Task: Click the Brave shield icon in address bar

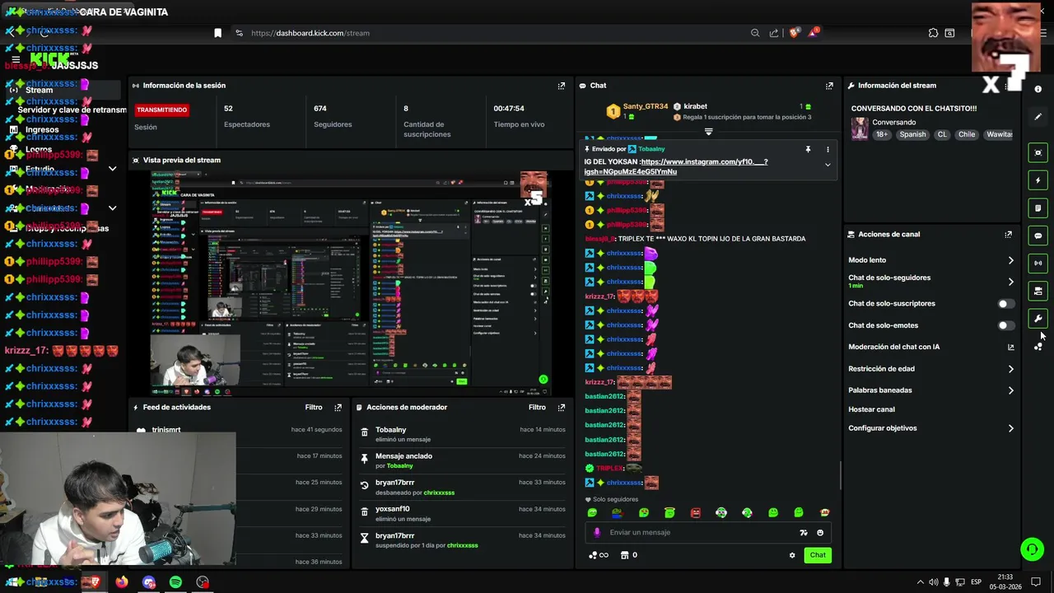Action: pos(794,33)
